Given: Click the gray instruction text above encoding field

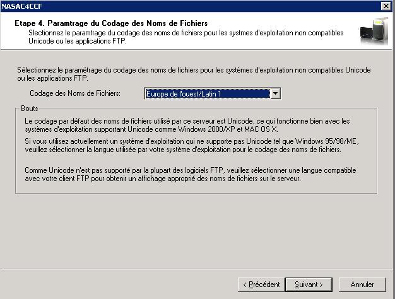Looking at the screenshot, I should (194, 74).
